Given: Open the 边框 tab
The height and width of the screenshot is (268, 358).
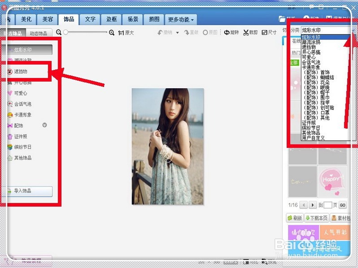Looking at the screenshot, I should 111,19.
